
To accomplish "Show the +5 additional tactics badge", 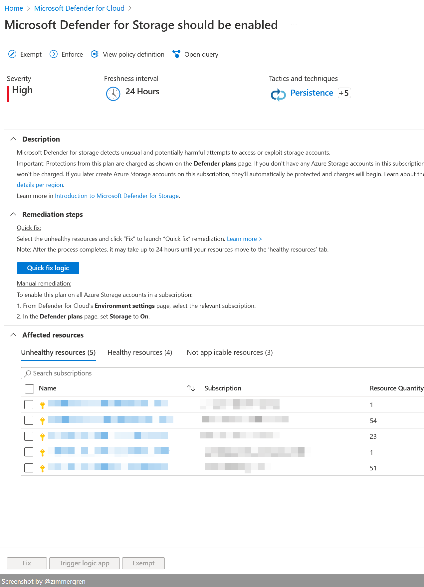I will 344,93.
